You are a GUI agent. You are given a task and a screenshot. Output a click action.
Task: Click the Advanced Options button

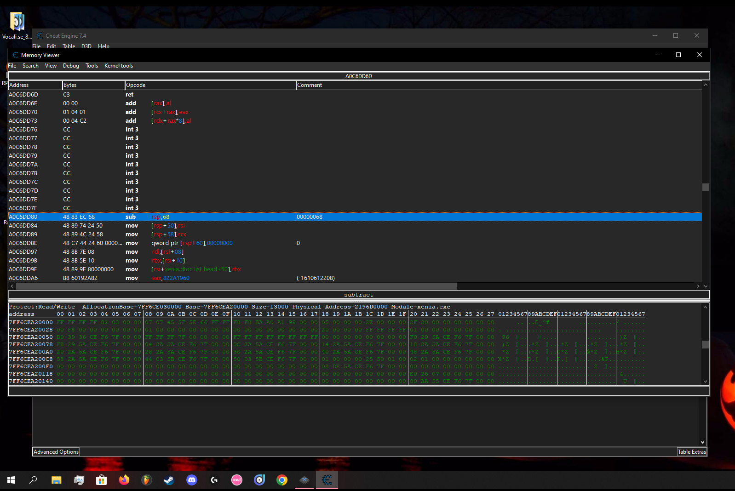(56, 452)
